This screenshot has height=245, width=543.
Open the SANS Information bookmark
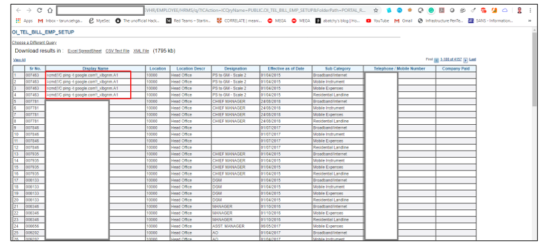pyautogui.click(x=490, y=20)
